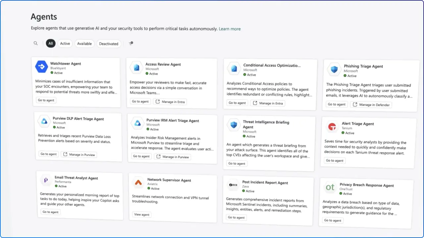Click the Purview DLP Alert Triage Agent logo
The image size is (424, 238).
[44, 121]
